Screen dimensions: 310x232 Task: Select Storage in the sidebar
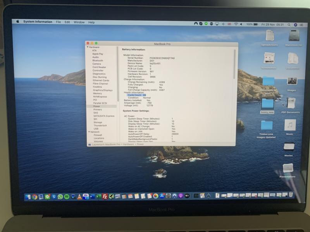98,122
